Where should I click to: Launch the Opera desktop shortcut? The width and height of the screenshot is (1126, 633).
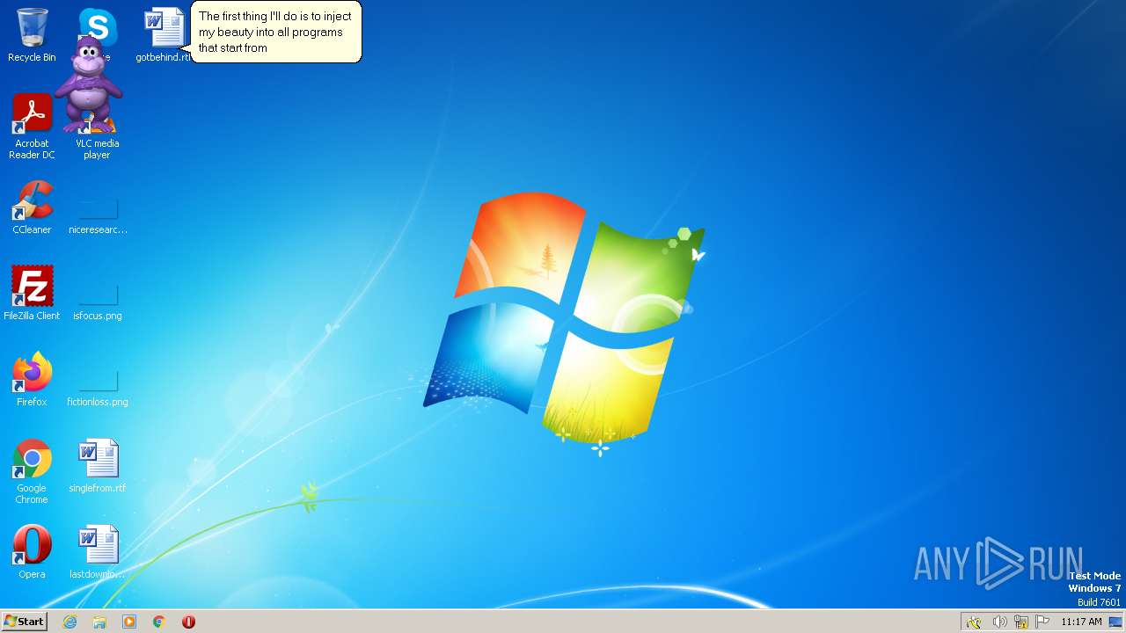pos(32,552)
